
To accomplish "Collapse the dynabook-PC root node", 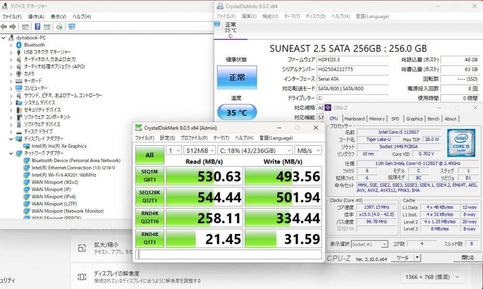I will coord(3,38).
